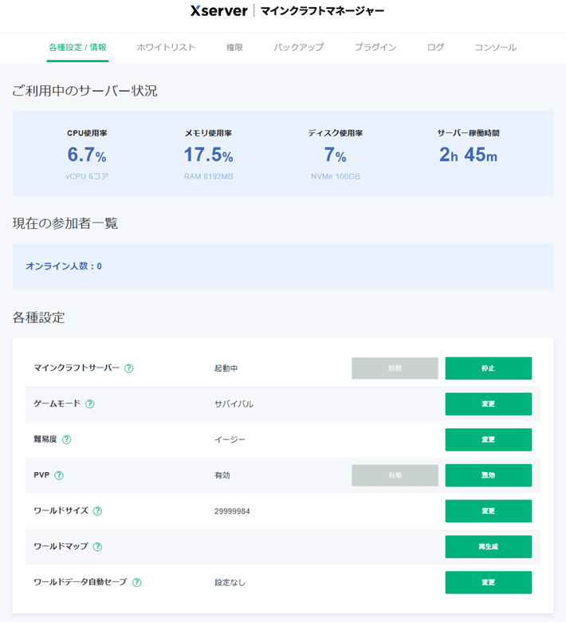Open help icon next to ワールドサイズ
566x622 pixels.
click(97, 511)
